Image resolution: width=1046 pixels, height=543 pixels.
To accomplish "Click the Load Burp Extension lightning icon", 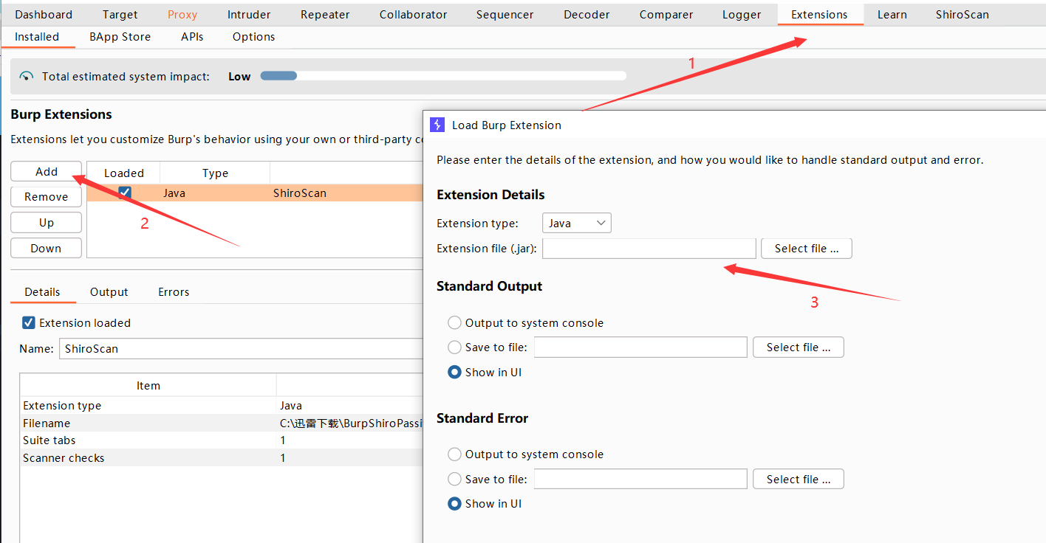I will click(x=437, y=125).
